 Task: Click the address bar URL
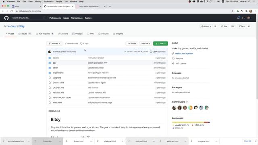tap(30, 11)
